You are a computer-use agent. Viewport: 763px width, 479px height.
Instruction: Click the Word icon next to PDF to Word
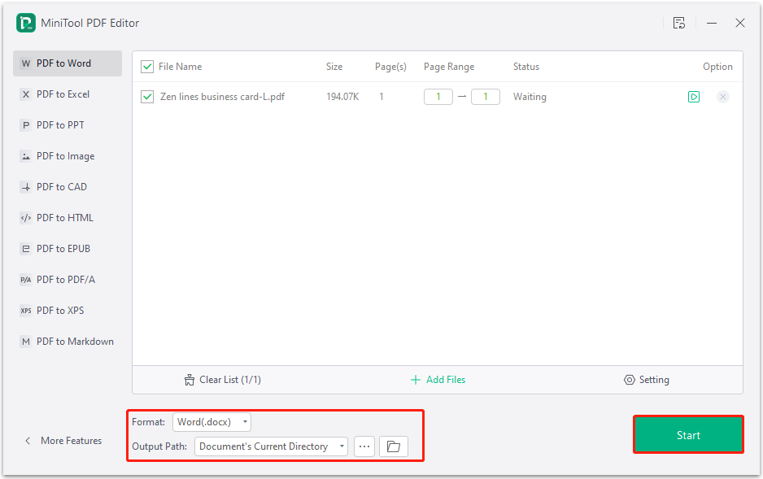pyautogui.click(x=26, y=63)
